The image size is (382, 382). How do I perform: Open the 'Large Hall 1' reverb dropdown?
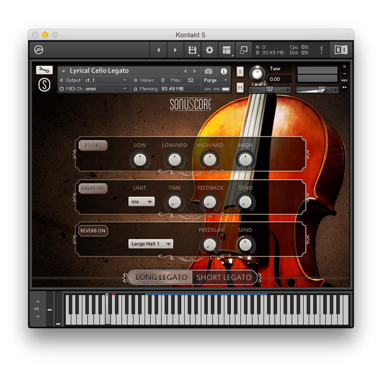[x=151, y=244]
